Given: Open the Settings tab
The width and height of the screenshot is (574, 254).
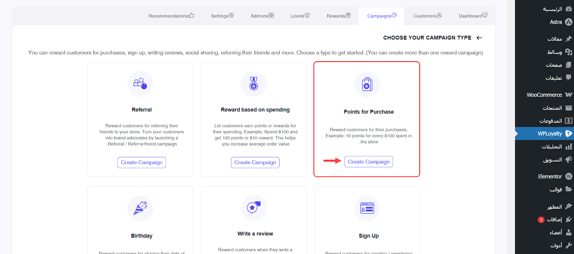Looking at the screenshot, I should click(222, 16).
